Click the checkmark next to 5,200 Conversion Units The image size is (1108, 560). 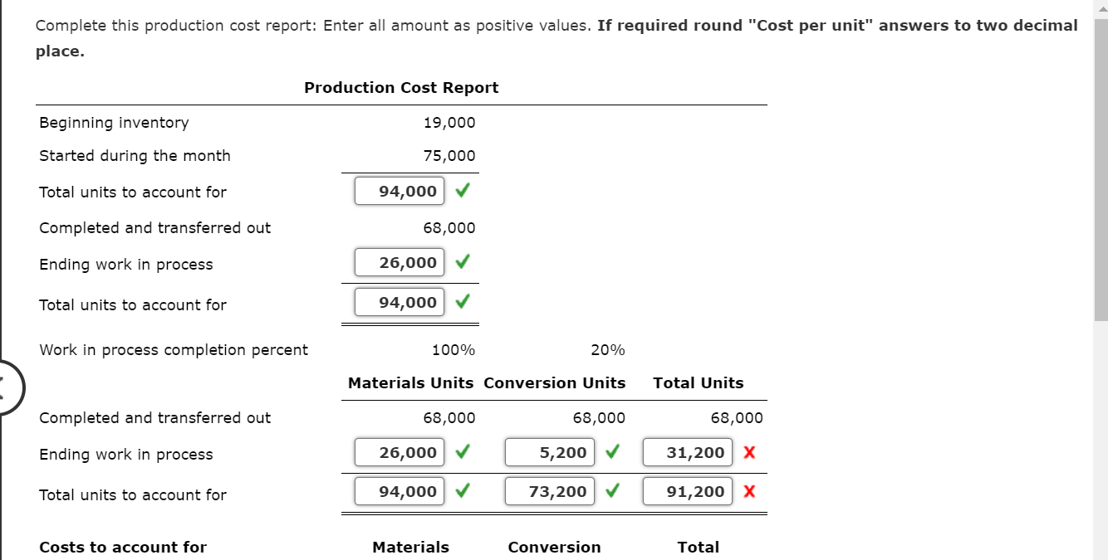click(x=610, y=452)
